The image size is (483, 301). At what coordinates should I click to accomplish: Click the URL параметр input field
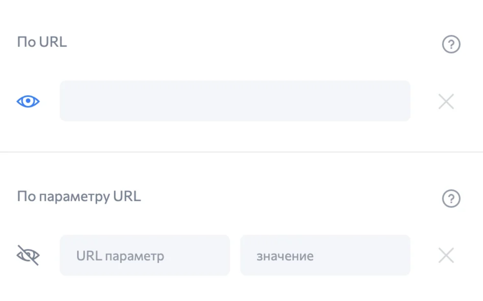[145, 255]
